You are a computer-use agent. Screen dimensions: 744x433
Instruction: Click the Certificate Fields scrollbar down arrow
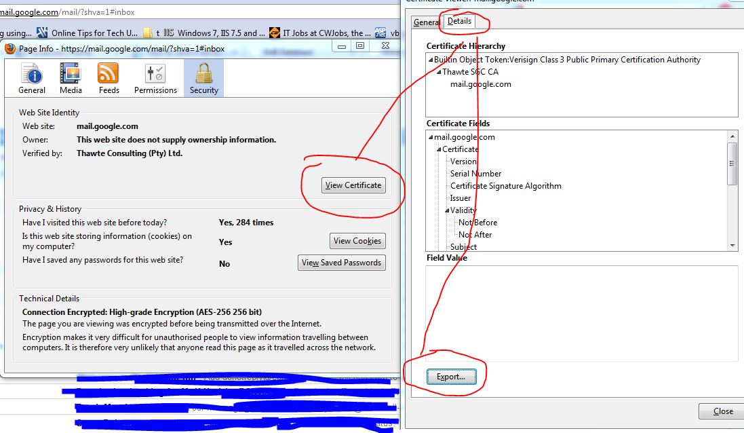point(732,246)
